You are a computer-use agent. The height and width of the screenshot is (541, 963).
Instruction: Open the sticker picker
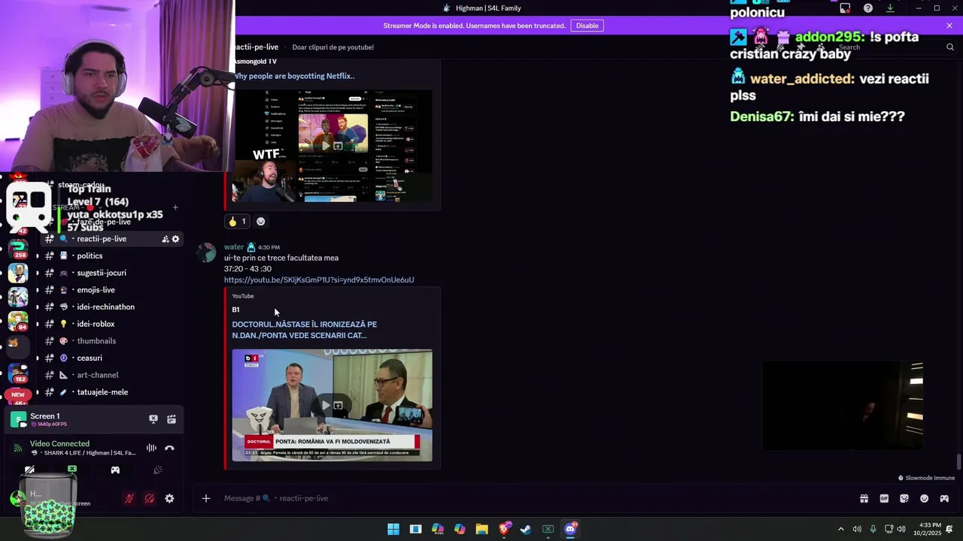click(x=904, y=498)
